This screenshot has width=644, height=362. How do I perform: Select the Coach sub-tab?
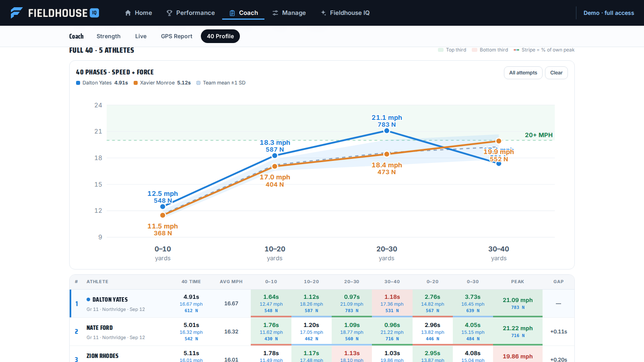[x=76, y=36]
